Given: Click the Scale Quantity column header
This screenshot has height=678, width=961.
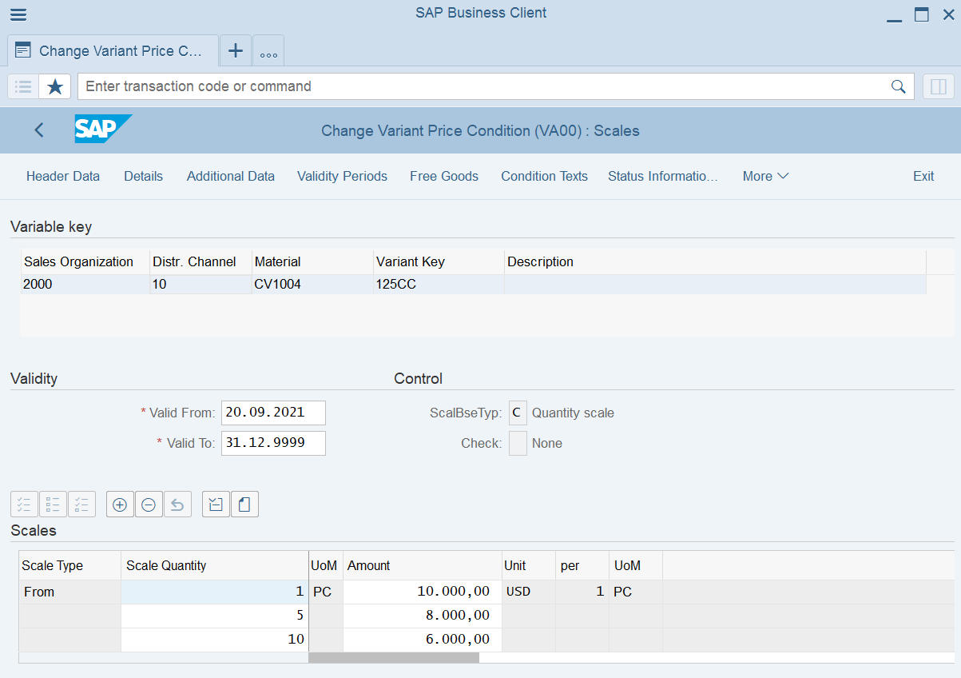Looking at the screenshot, I should point(214,565).
